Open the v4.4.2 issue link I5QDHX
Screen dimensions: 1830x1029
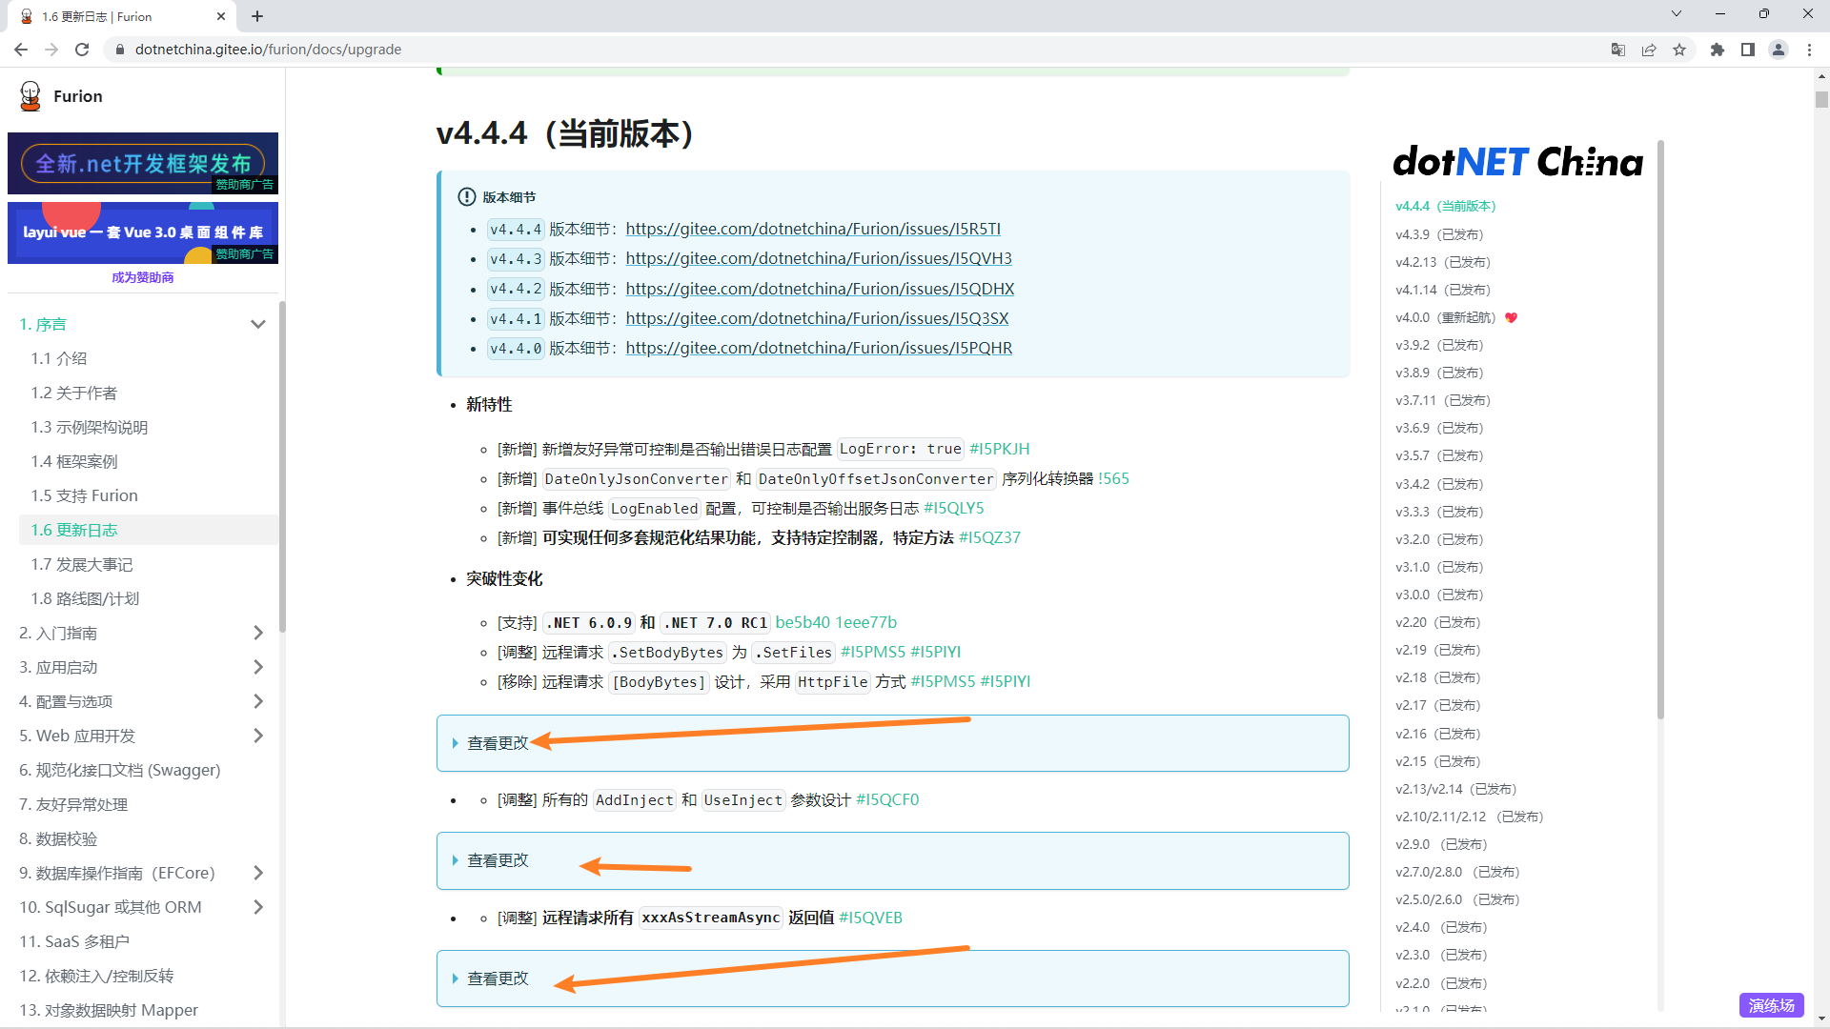point(820,289)
